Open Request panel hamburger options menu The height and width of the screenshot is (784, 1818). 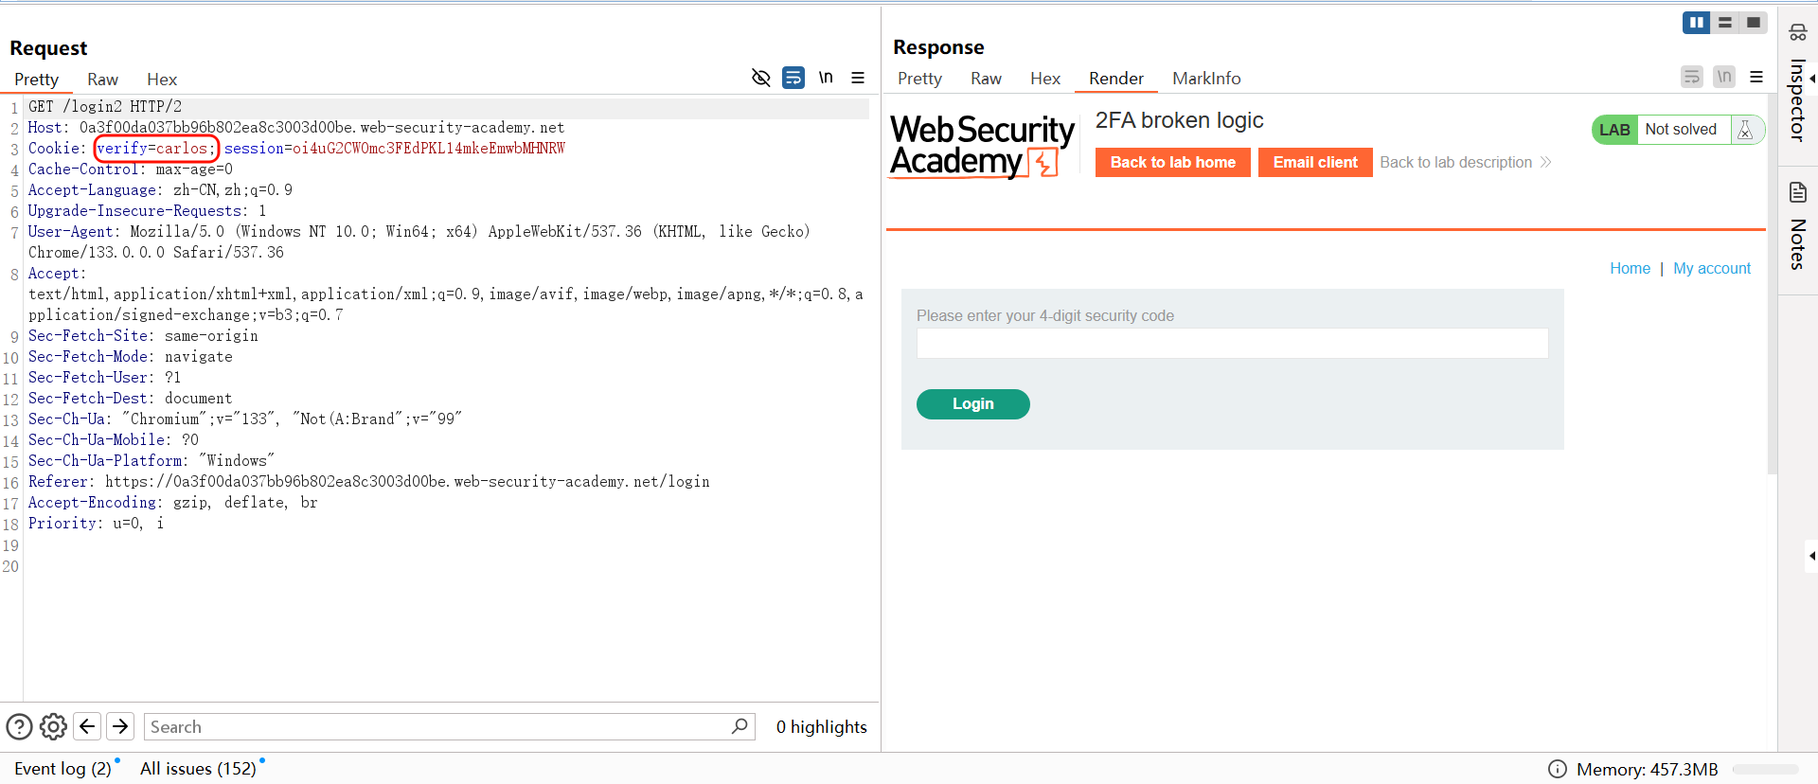[858, 78]
